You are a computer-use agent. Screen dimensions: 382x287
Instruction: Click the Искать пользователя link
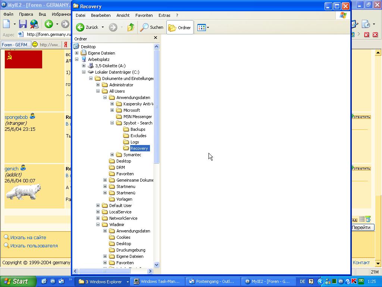[x=34, y=246]
